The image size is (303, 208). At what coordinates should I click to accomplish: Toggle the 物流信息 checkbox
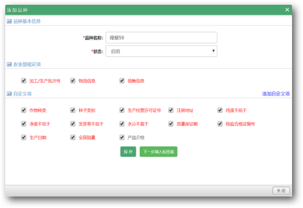point(73,81)
